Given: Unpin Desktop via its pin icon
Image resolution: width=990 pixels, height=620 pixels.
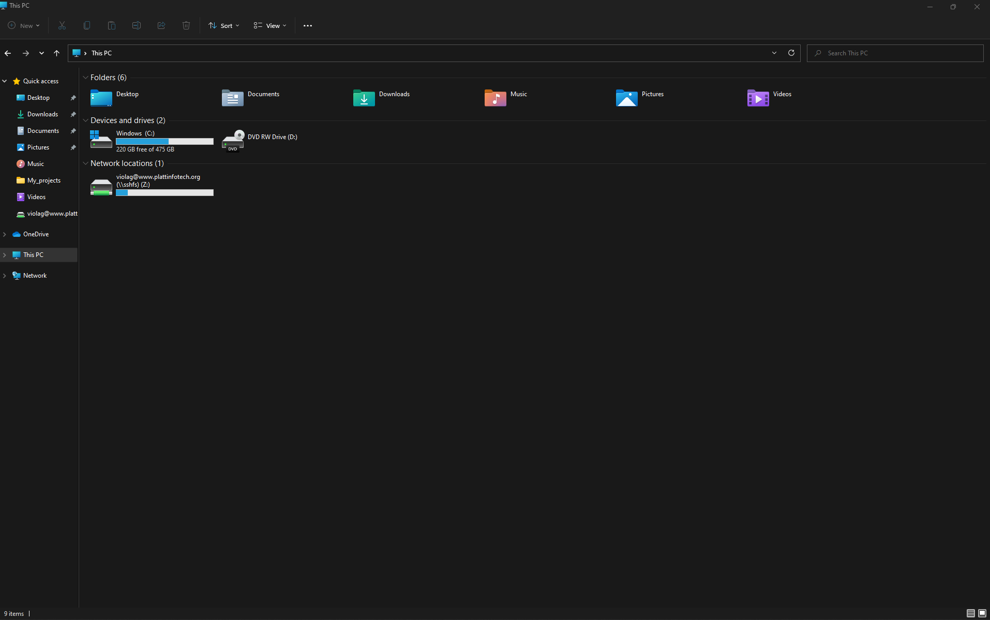Looking at the screenshot, I should pos(73,98).
